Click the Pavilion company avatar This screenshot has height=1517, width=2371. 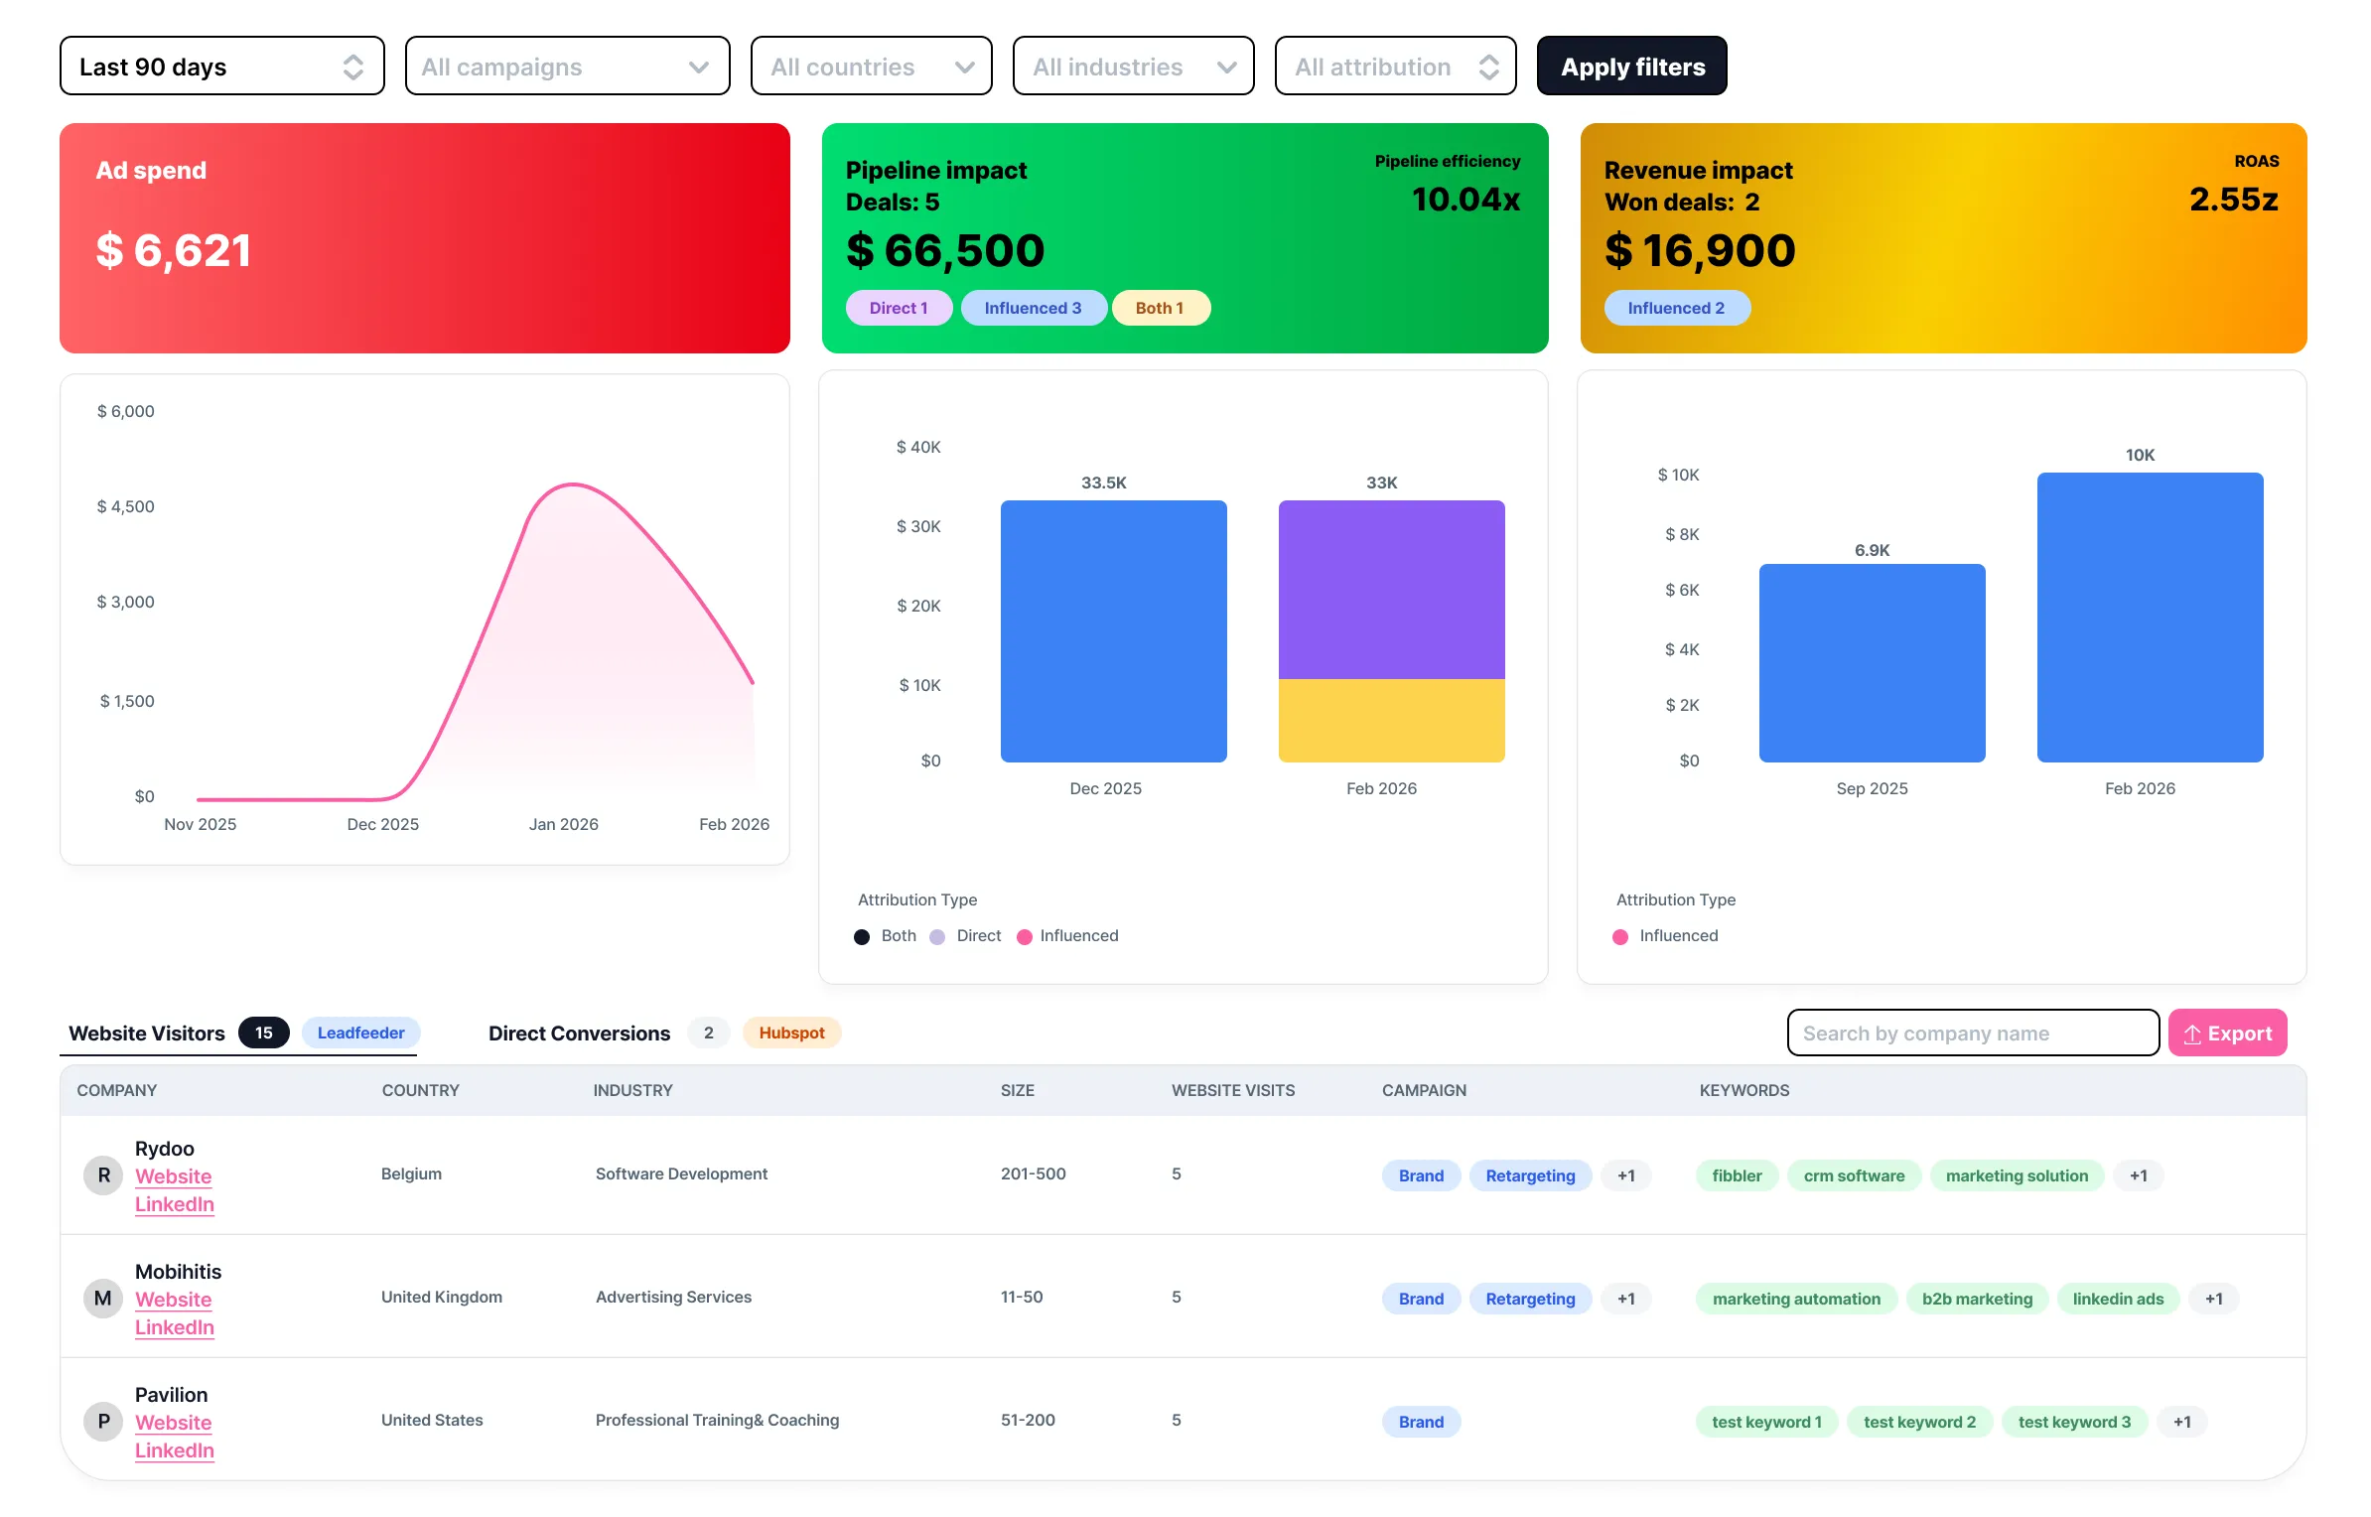(102, 1421)
